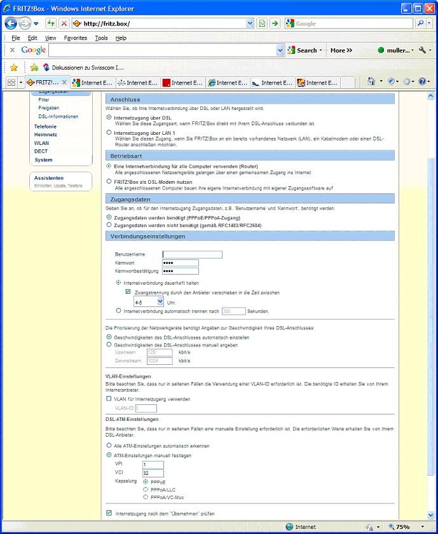Viewport: 438px width, 534px height.
Task: Expand the address bar URL dropdown
Action: coord(250,24)
